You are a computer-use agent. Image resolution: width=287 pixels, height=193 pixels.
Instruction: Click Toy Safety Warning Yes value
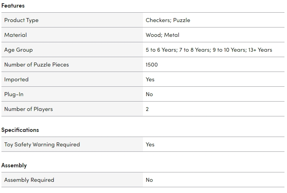coord(150,145)
